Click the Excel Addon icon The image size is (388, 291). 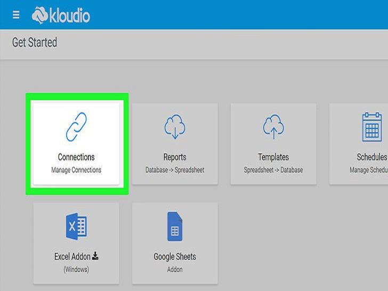[x=76, y=227]
